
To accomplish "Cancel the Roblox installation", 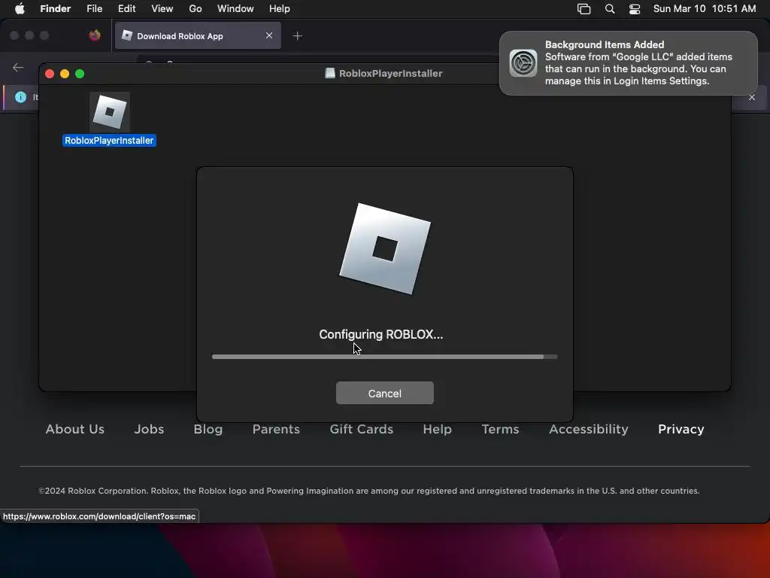I will (x=384, y=393).
